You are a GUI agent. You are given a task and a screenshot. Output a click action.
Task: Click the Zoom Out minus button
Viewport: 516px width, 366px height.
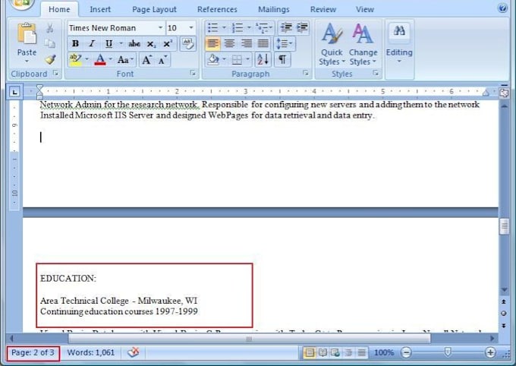[406, 353]
